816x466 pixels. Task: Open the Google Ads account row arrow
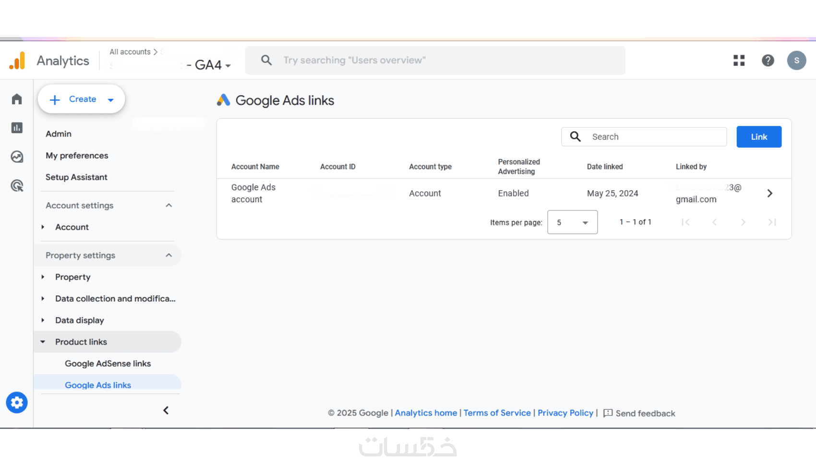click(x=769, y=193)
